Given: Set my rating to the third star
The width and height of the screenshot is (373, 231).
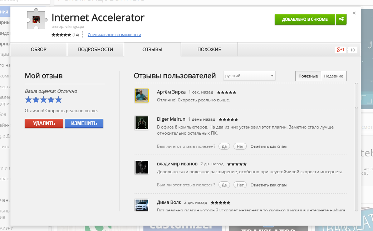Looking at the screenshot, I should [x=44, y=100].
